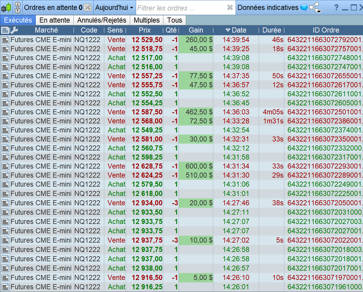This screenshot has width=363, height=292.
Task: Click the blue speech bubble icon
Action: point(304,8)
